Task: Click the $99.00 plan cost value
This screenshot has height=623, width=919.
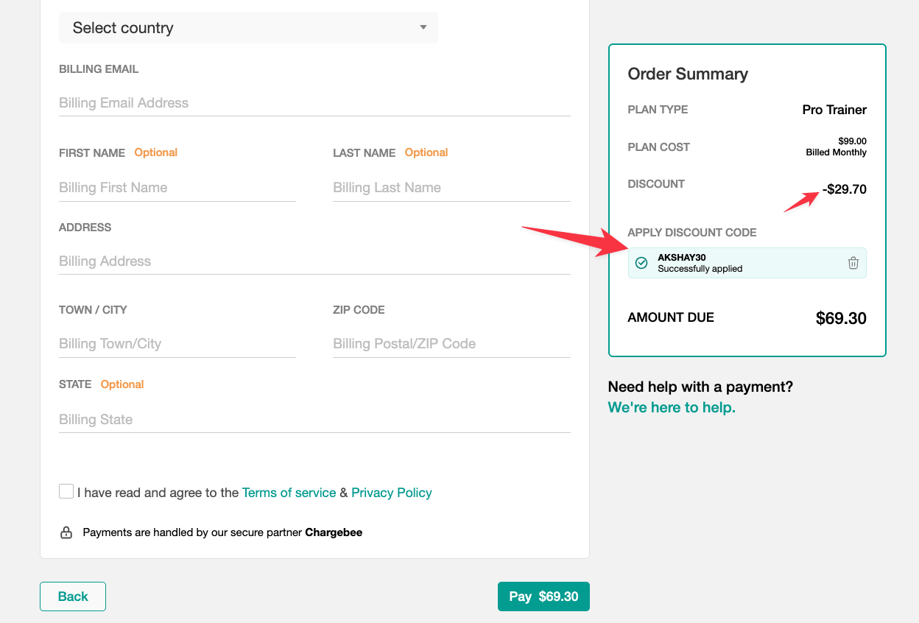Action: click(853, 141)
